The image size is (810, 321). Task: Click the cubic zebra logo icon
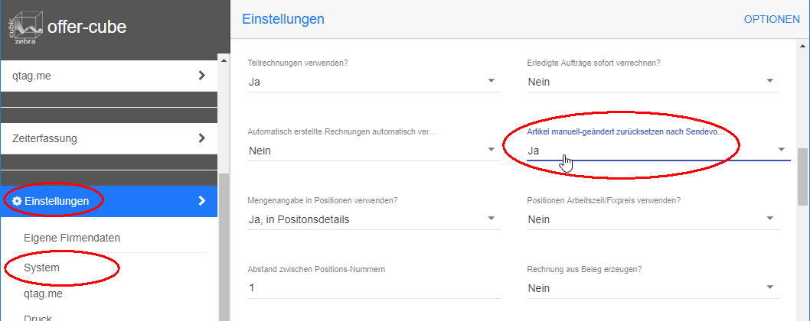[x=26, y=28]
